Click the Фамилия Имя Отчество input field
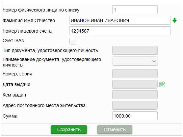Viewport: 183px width, 137px height. pos(120,20)
